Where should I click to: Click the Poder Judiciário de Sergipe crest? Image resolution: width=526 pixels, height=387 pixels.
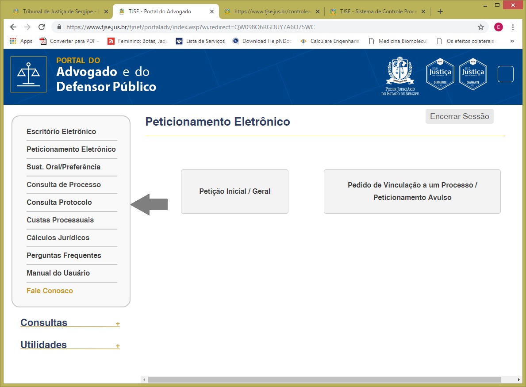pyautogui.click(x=400, y=76)
